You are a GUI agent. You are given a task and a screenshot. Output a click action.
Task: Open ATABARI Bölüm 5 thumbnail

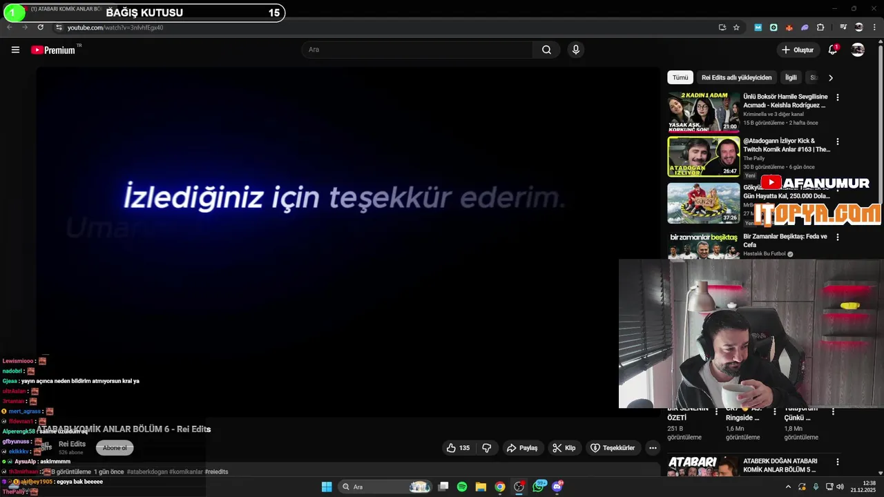coord(703,466)
